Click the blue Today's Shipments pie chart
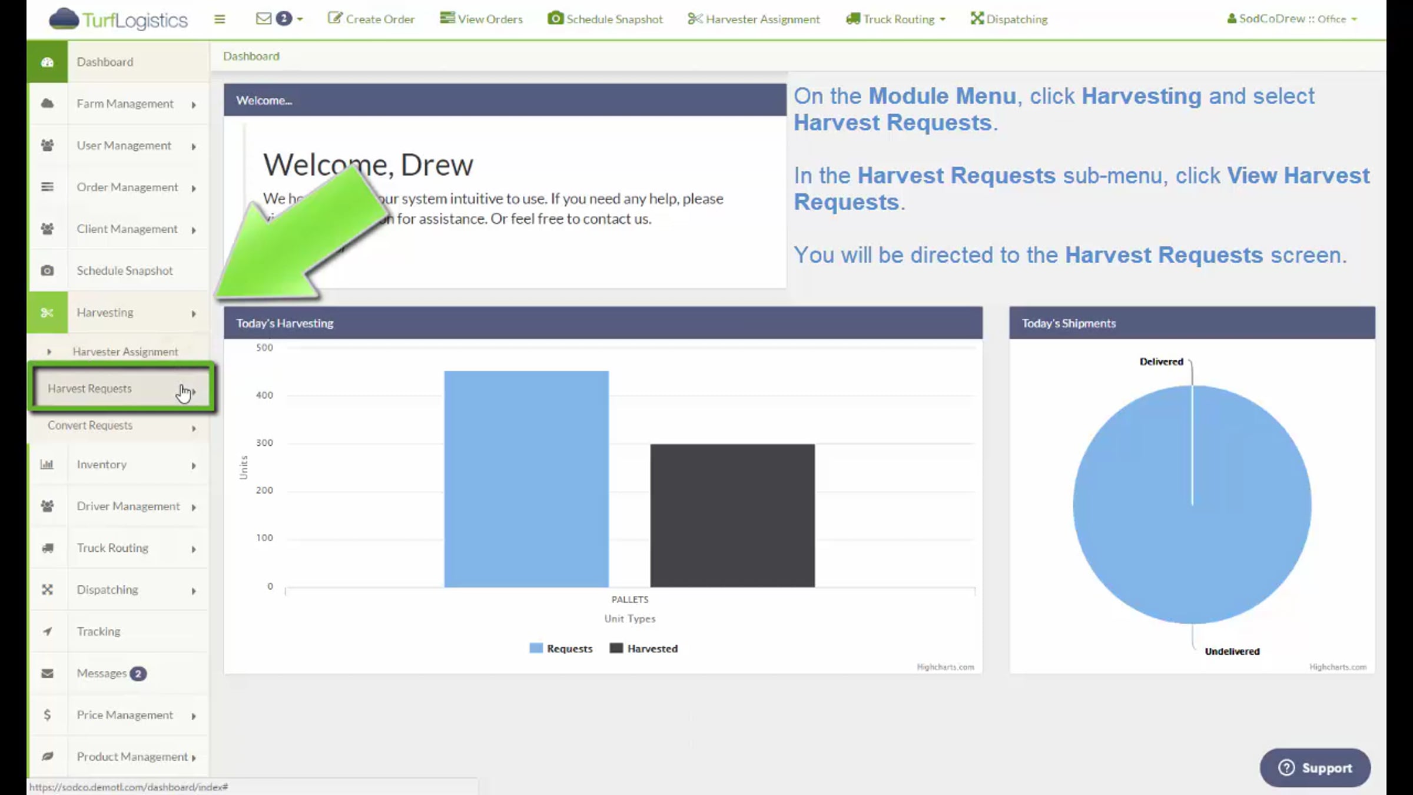Screen dimensions: 1413x795 [x=1192, y=505]
